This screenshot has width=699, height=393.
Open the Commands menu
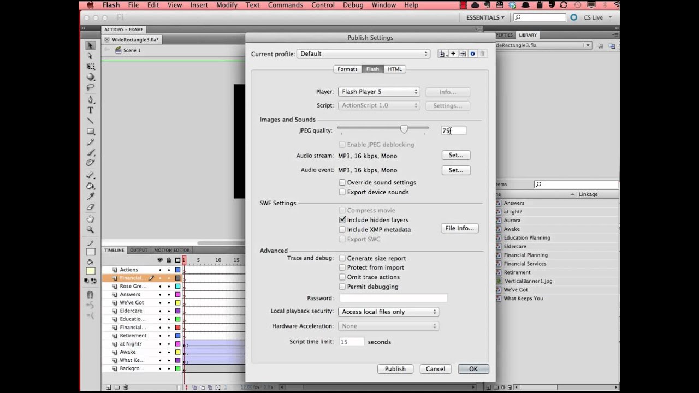coord(285,5)
